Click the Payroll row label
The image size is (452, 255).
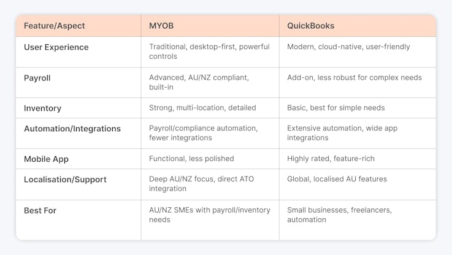coord(37,78)
